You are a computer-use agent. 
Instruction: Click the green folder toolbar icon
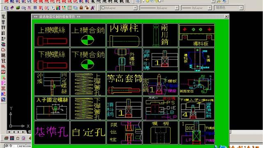pyautogui.click(x=18, y=8)
